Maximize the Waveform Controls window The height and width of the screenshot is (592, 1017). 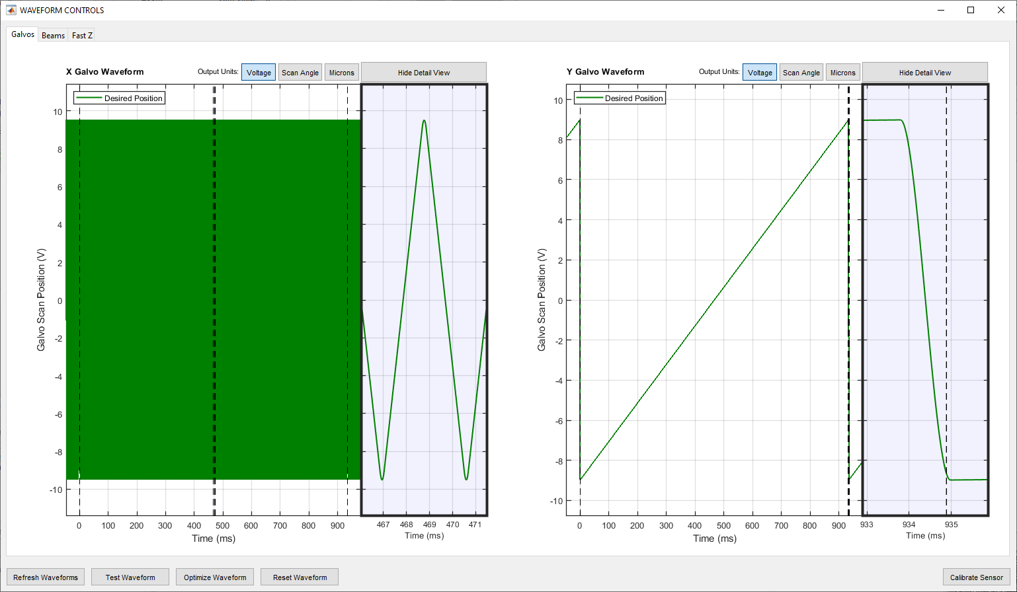[x=971, y=10]
